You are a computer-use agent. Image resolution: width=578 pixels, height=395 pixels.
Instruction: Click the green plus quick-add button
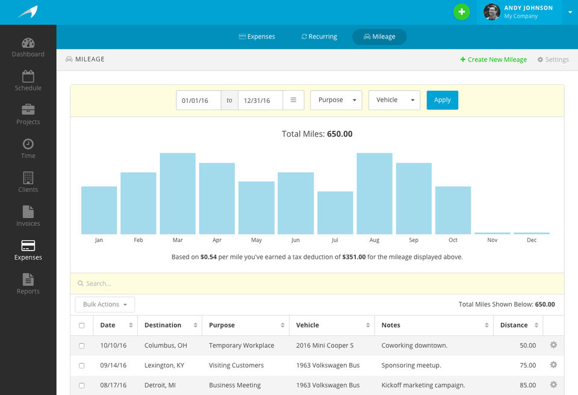pyautogui.click(x=462, y=12)
